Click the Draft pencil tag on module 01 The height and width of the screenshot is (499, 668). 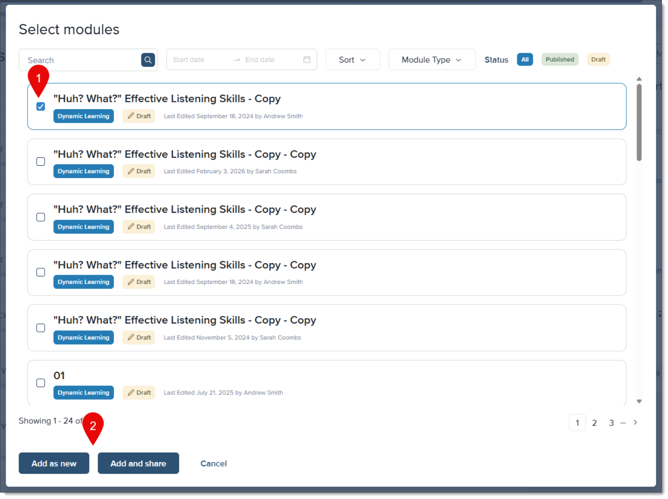tap(139, 393)
